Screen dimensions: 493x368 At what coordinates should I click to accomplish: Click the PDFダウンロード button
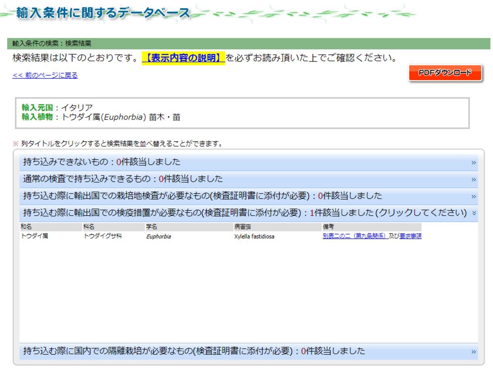445,73
